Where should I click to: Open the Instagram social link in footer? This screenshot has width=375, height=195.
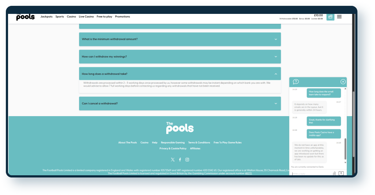click(x=187, y=160)
